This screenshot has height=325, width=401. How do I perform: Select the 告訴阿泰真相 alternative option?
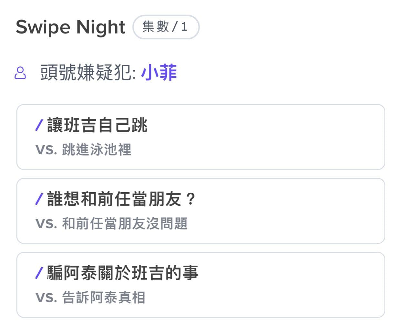103,298
